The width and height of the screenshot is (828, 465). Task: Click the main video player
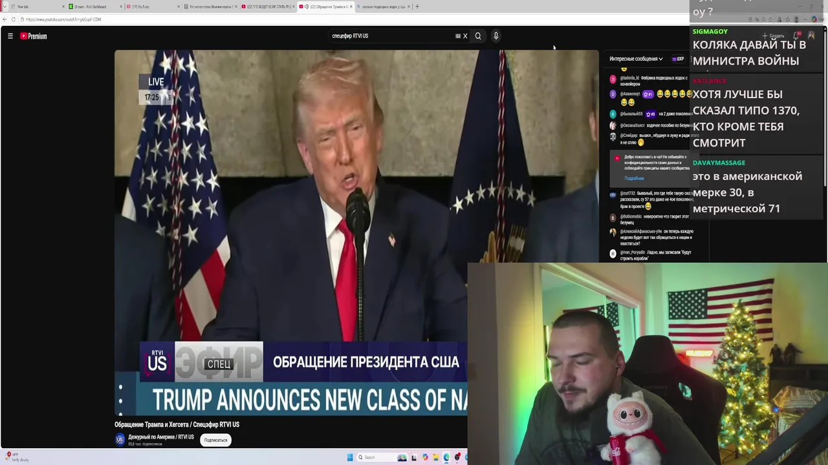coord(356,232)
